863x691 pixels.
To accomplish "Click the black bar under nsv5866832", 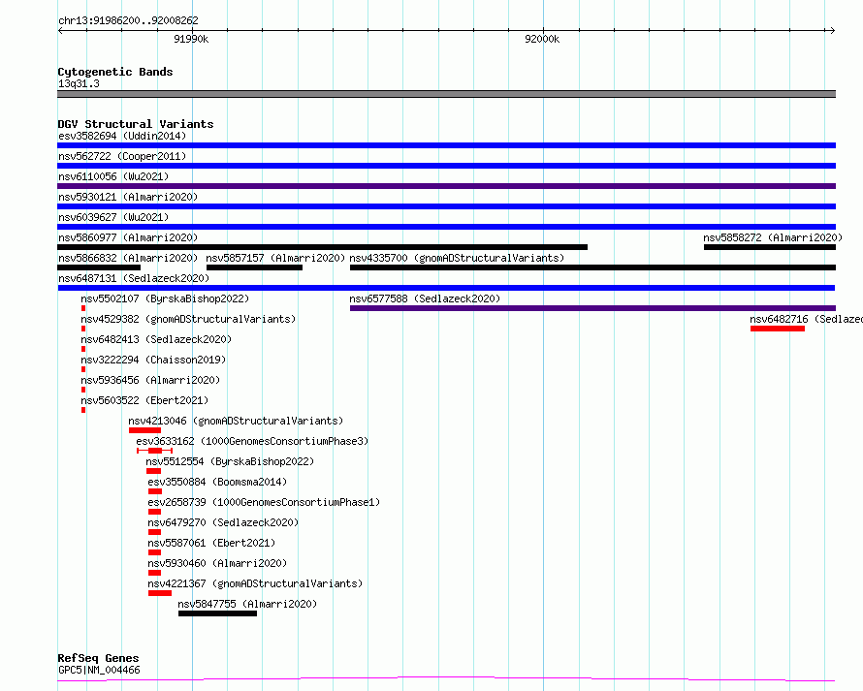I will (99, 267).
